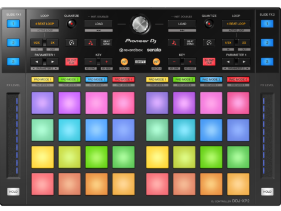Toggle the left deck Quantize button
Image resolution: width=281 pixels, height=211 pixels.
coord(71,24)
